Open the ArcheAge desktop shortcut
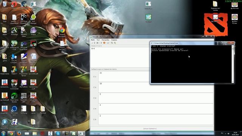This screenshot has height=136, width=242. pos(14,31)
